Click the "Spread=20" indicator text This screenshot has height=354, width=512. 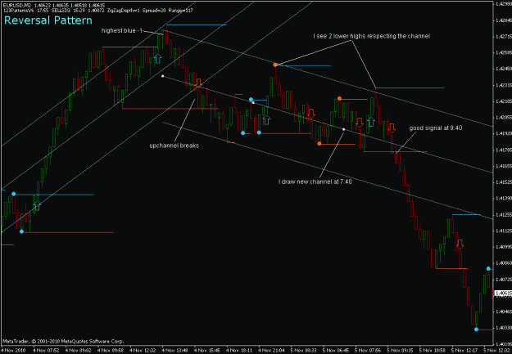[154, 11]
